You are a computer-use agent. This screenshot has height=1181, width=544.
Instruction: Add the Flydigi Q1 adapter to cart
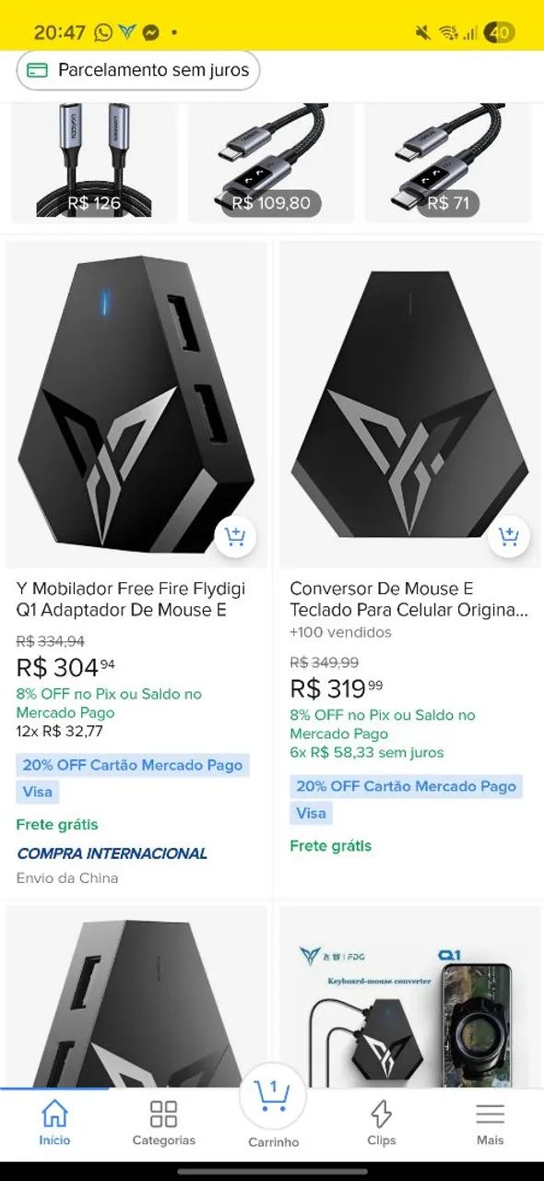237,536
